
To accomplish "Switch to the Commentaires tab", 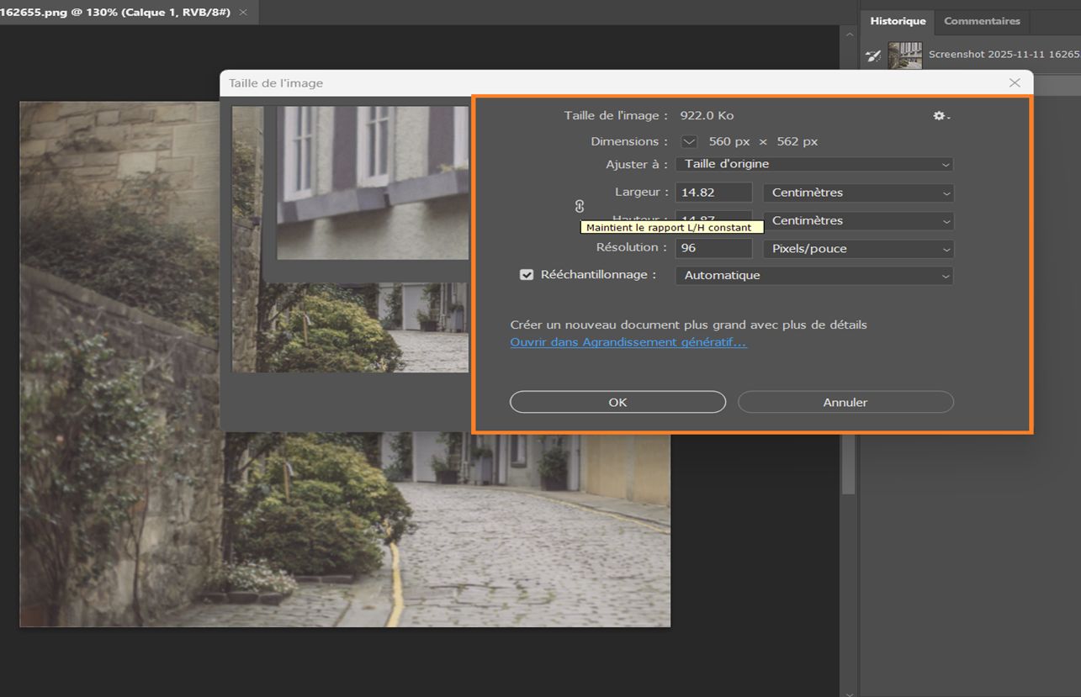I will tap(982, 21).
